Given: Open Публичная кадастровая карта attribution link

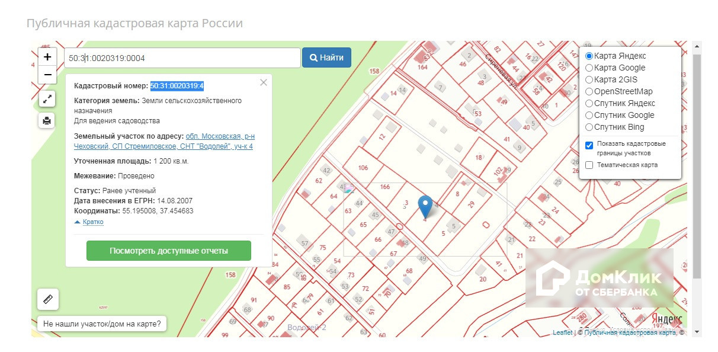Looking at the screenshot, I should [630, 333].
